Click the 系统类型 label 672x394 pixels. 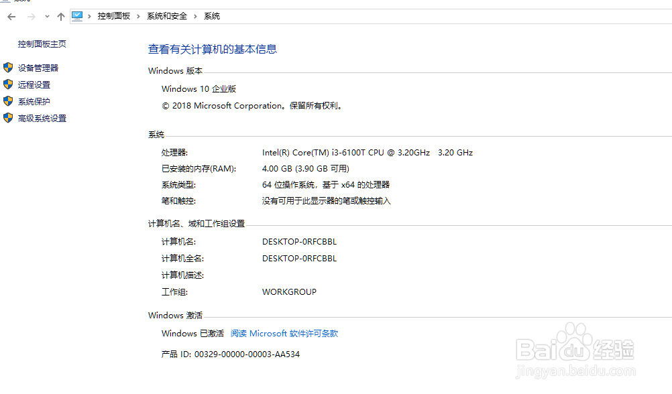click(178, 184)
